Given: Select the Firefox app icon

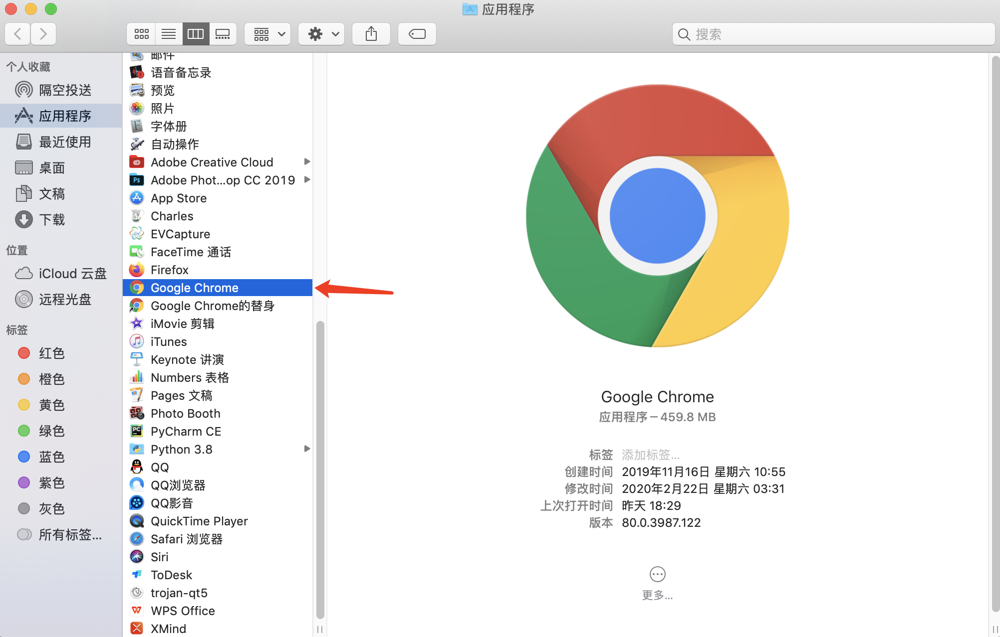Looking at the screenshot, I should coord(137,270).
